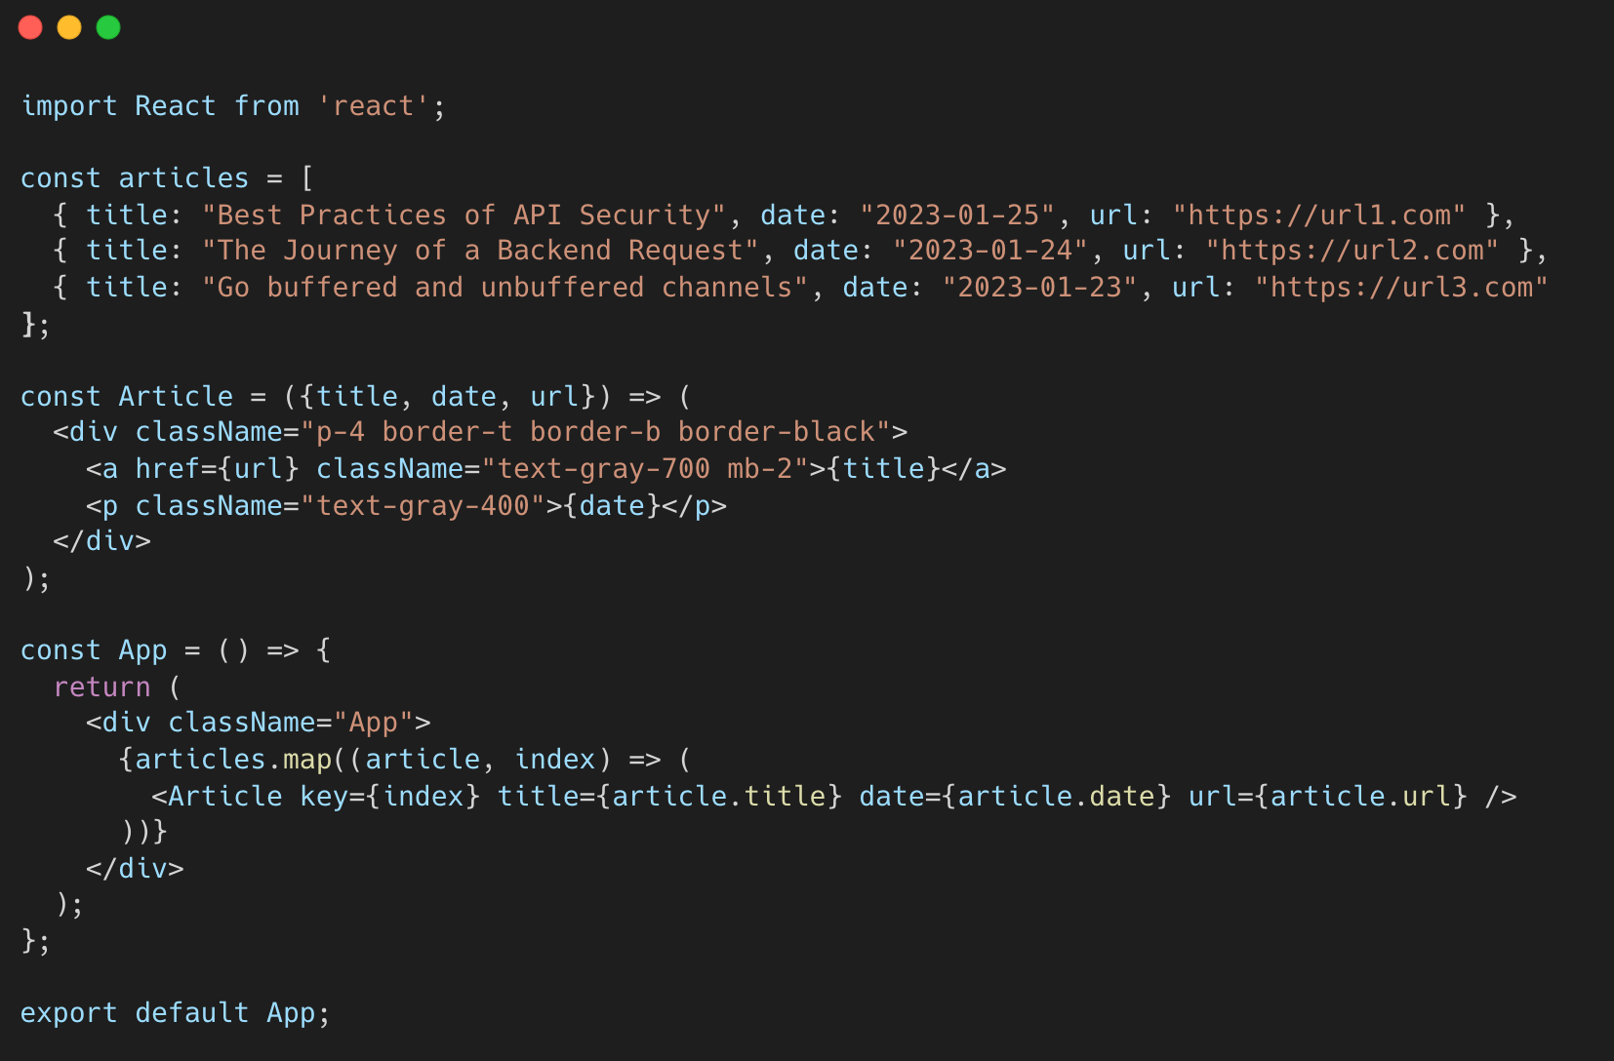Click the red close window dot
1614x1061 pixels.
30,27
